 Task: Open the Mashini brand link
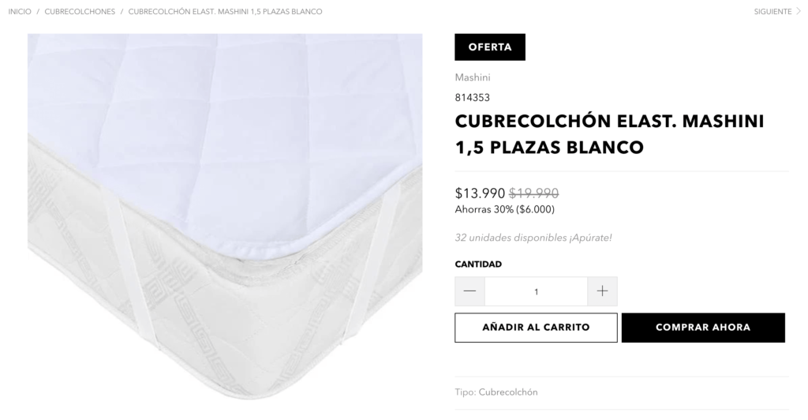pos(473,77)
